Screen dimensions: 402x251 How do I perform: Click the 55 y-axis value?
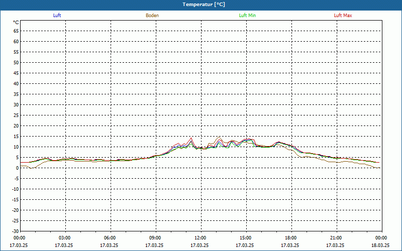(16, 52)
